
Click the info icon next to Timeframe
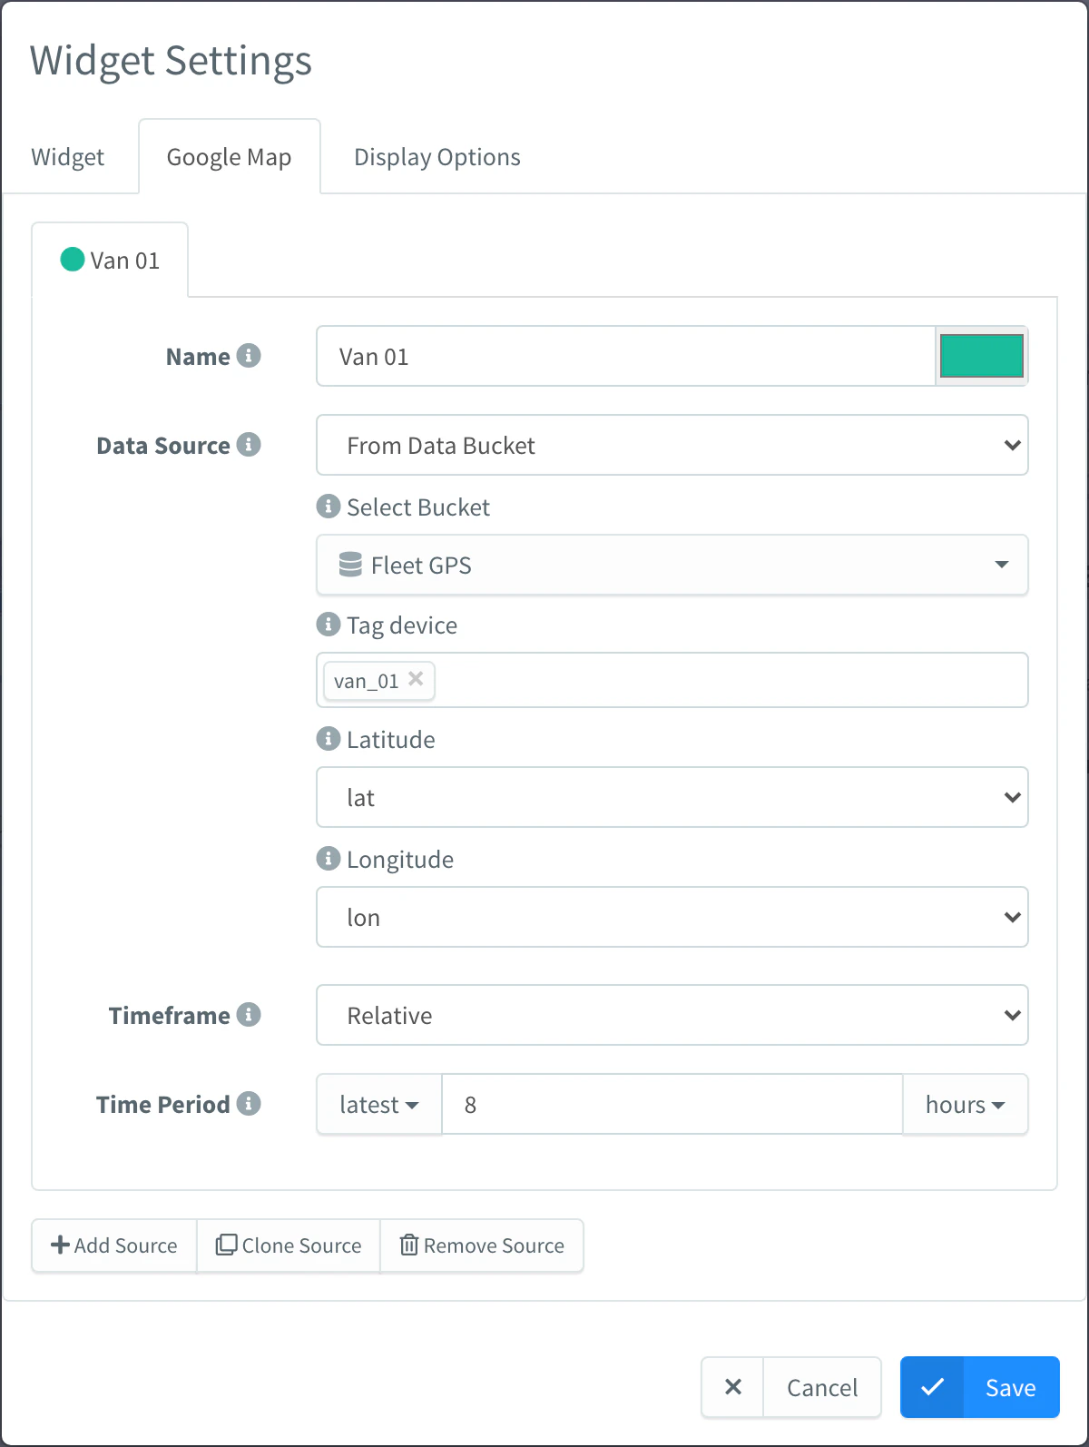[x=249, y=1015]
